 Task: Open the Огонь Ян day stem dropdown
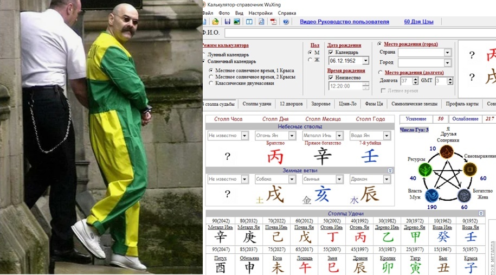[x=292, y=136]
